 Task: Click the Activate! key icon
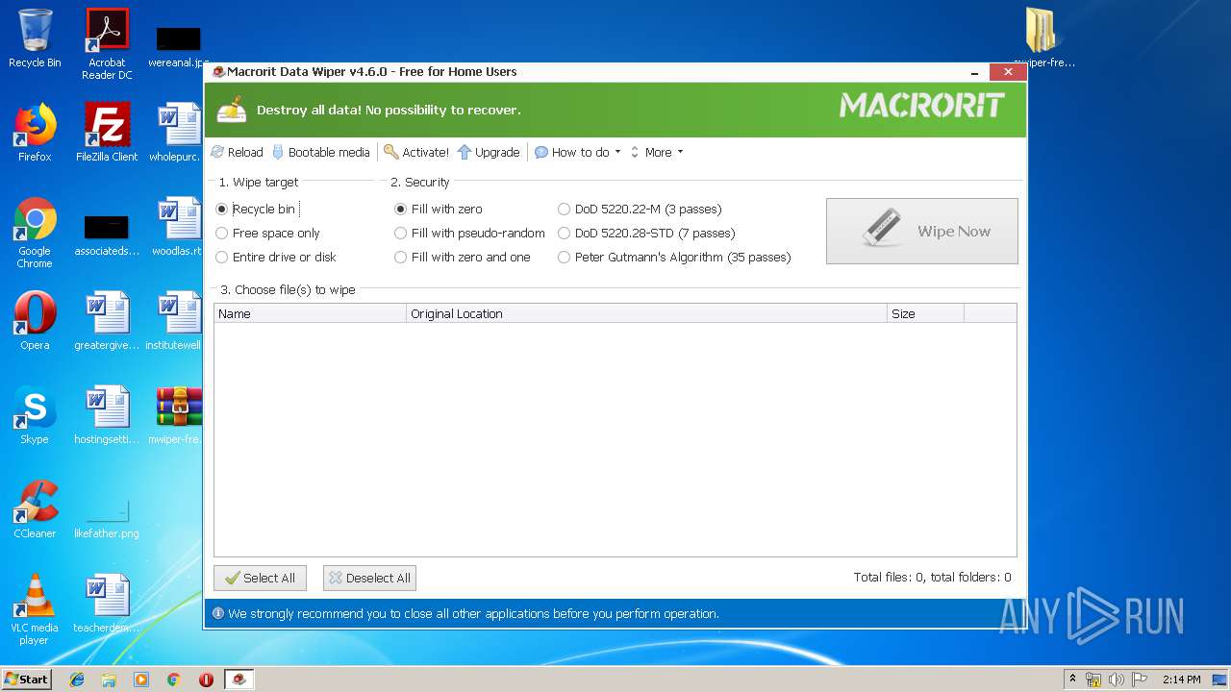(390, 152)
